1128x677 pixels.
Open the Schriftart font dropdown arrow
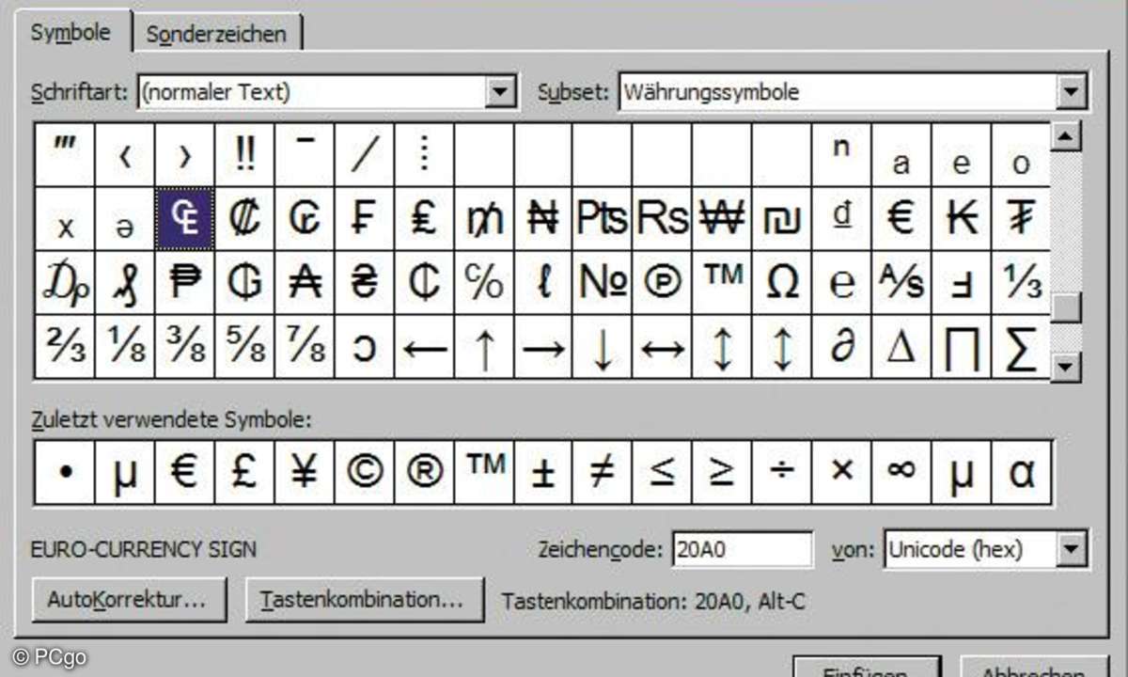501,92
